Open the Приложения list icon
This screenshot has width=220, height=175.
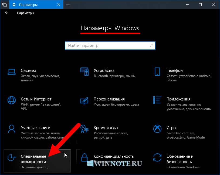157,100
